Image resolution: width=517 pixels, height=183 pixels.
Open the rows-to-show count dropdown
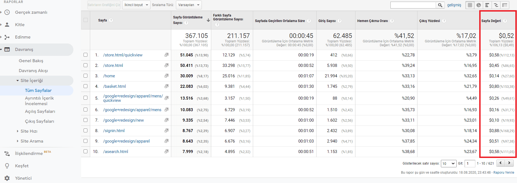(x=448, y=163)
